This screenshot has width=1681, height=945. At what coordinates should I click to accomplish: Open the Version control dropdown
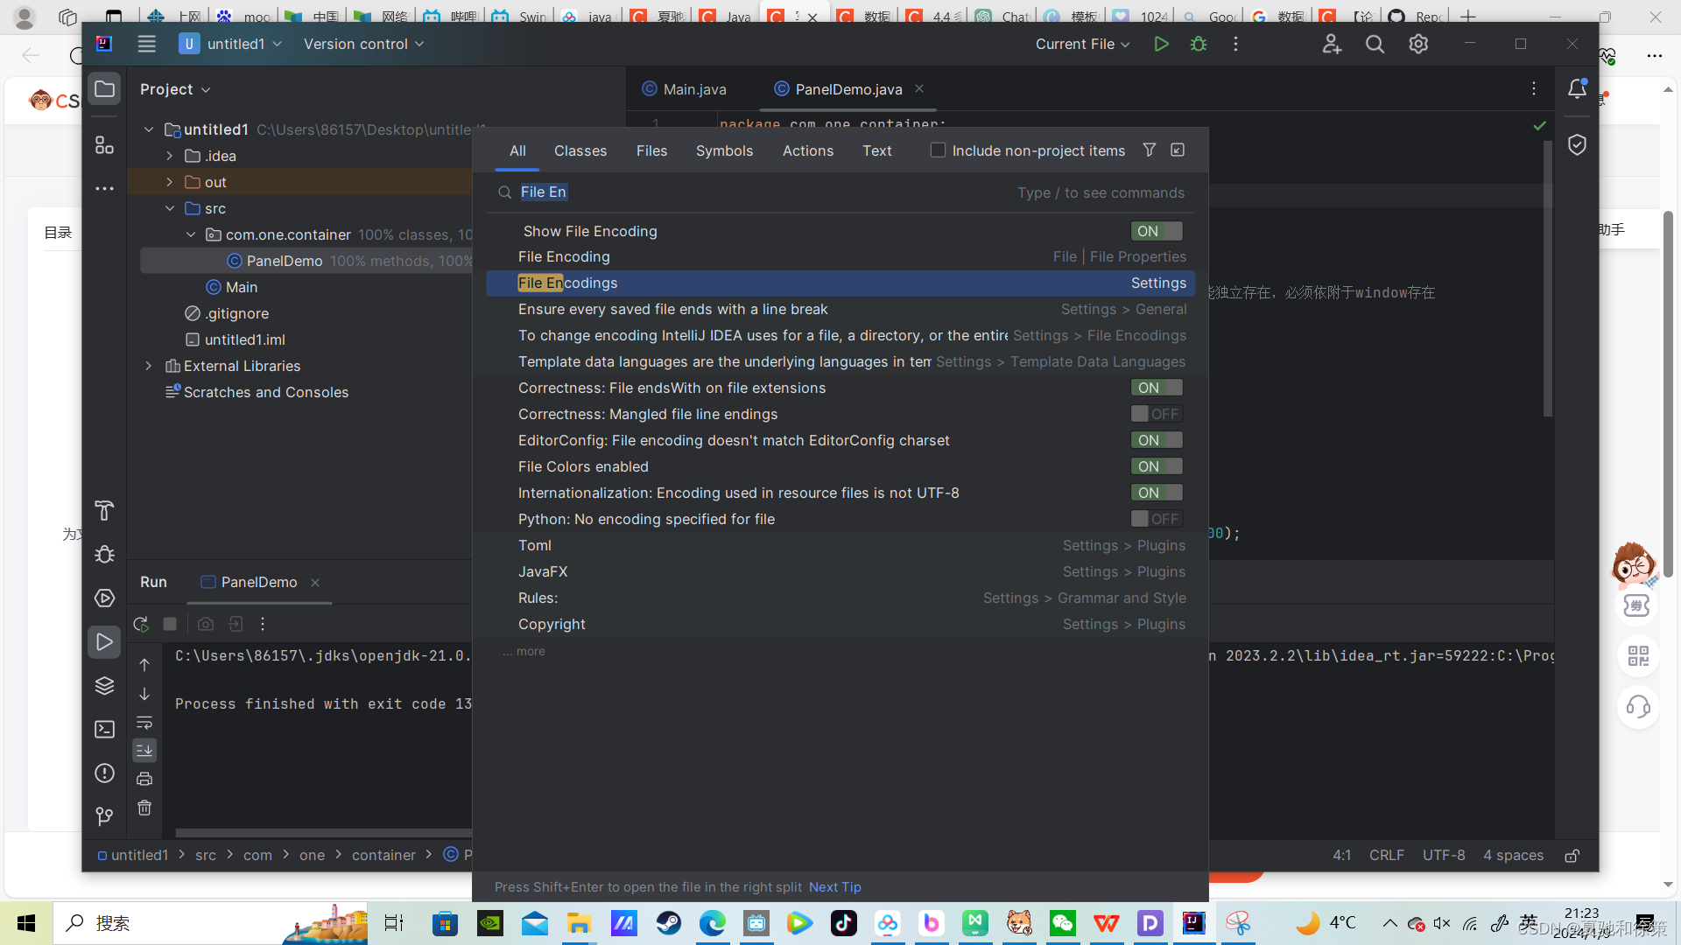[363, 44]
